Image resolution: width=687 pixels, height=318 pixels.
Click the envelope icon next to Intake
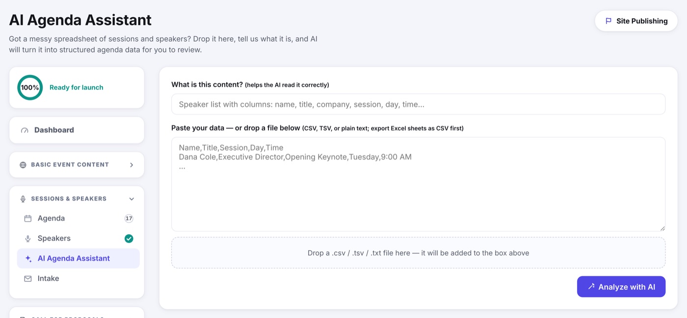pyautogui.click(x=28, y=279)
